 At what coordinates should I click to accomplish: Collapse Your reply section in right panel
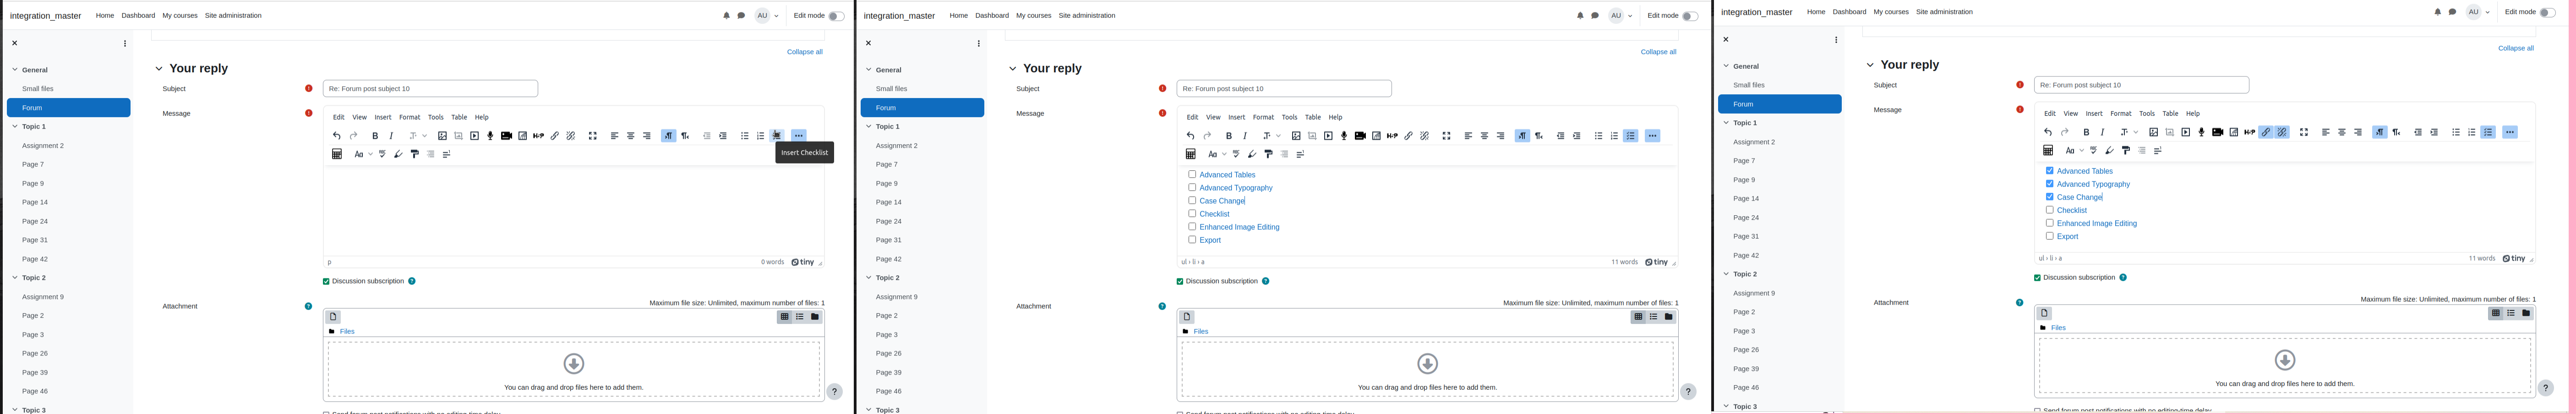pyautogui.click(x=1870, y=65)
